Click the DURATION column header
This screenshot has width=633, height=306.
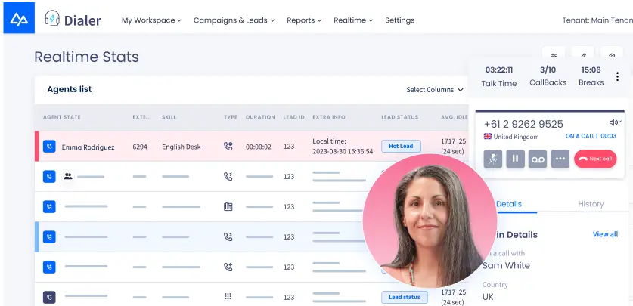[x=260, y=117]
